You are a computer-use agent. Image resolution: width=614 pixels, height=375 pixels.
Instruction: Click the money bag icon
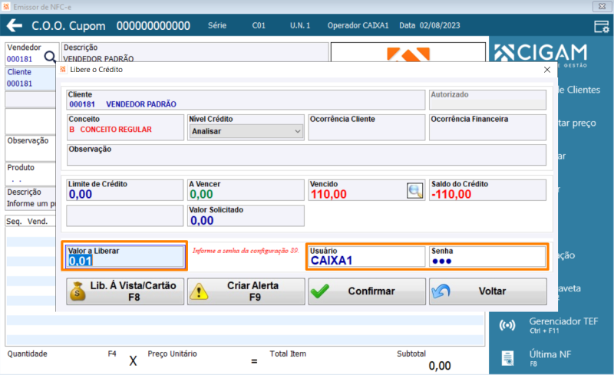click(x=78, y=291)
